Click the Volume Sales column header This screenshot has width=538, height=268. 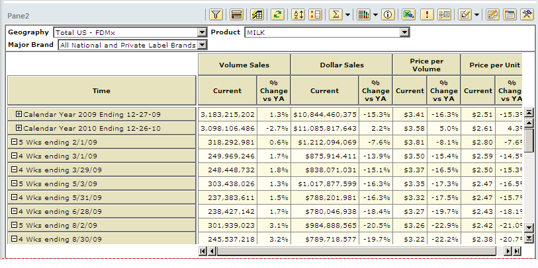tap(244, 65)
